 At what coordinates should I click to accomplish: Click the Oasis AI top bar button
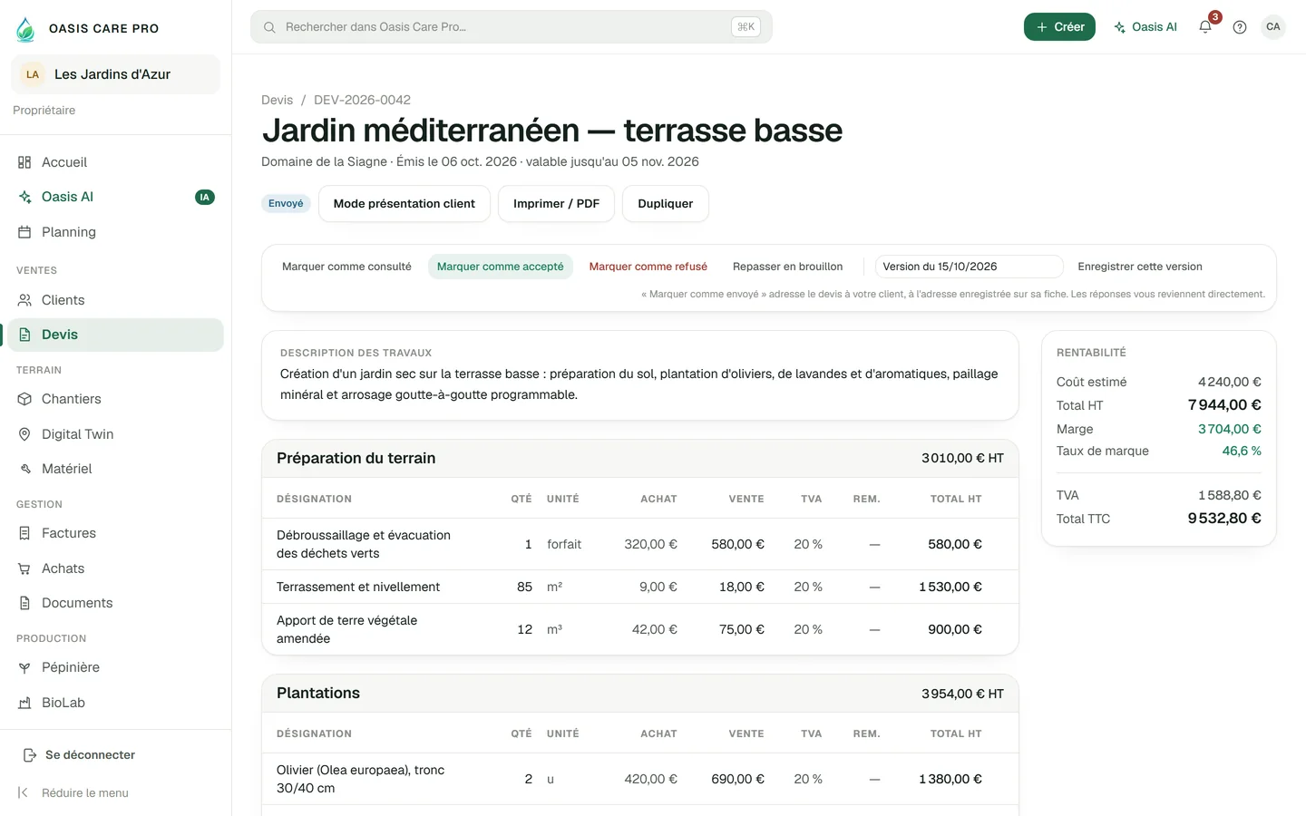click(1145, 27)
